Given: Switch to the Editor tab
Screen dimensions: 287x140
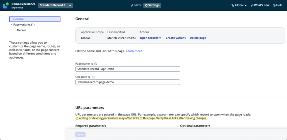Looking at the screenshot, I should click(136, 5).
